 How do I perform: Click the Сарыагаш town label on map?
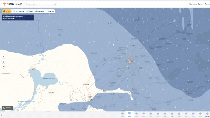(x=122, y=48)
